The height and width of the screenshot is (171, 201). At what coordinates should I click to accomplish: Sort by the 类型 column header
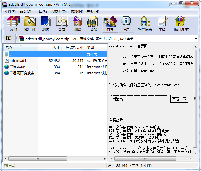tap(96, 48)
